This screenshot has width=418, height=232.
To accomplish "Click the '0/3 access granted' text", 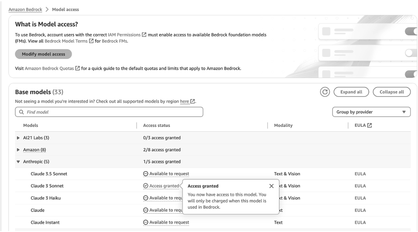I will (162, 138).
